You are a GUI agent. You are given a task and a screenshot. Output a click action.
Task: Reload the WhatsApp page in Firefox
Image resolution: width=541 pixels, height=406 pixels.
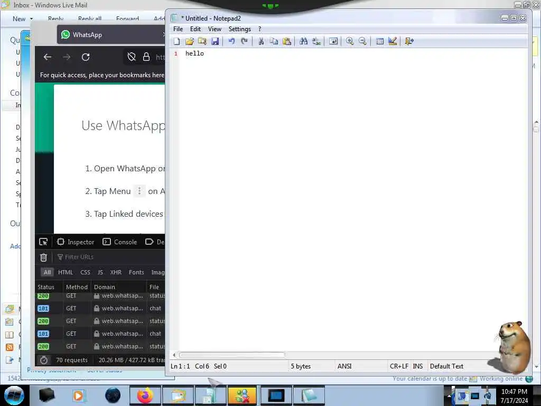coord(86,57)
